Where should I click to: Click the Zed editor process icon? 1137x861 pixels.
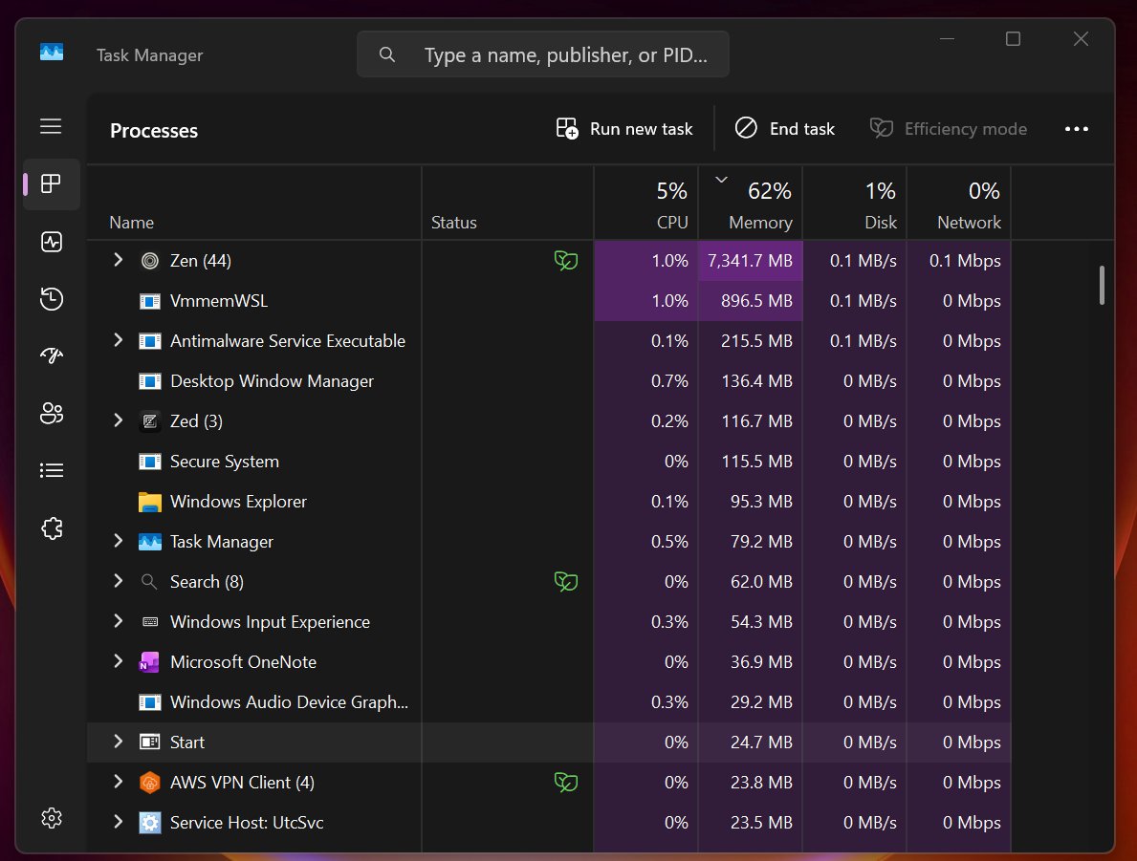tap(149, 421)
